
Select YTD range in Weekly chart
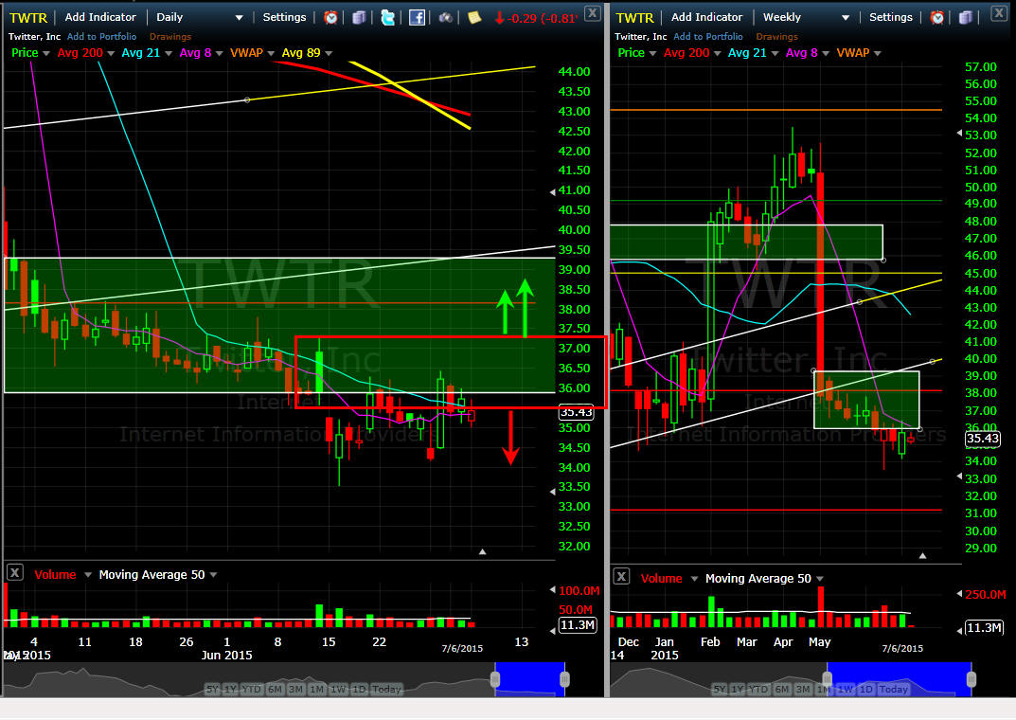[758, 689]
